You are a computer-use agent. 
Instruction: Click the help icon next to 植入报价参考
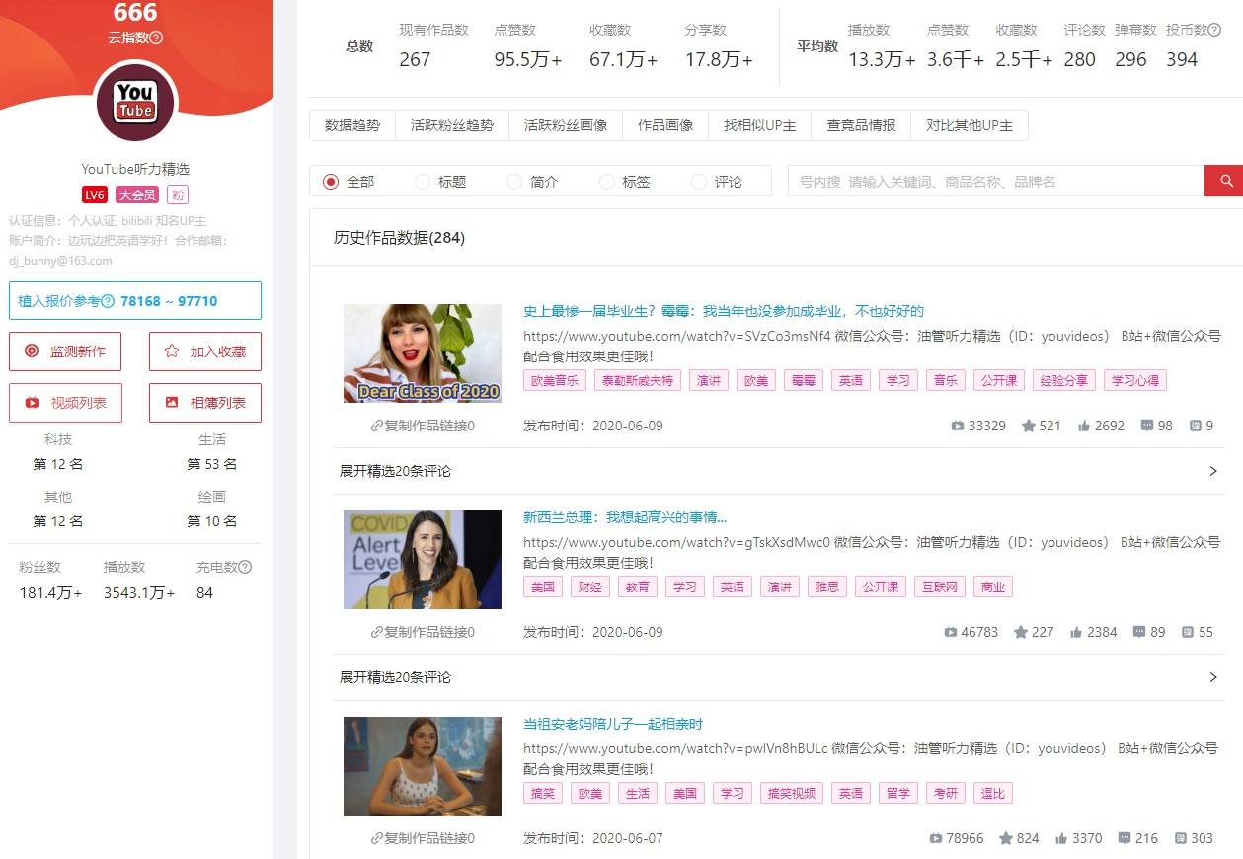(x=108, y=301)
